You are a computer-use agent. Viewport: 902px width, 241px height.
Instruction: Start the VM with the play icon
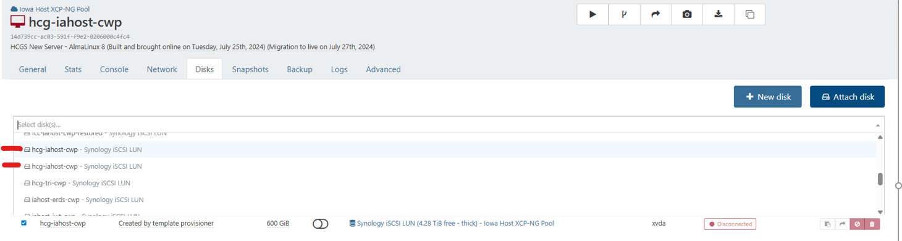593,14
